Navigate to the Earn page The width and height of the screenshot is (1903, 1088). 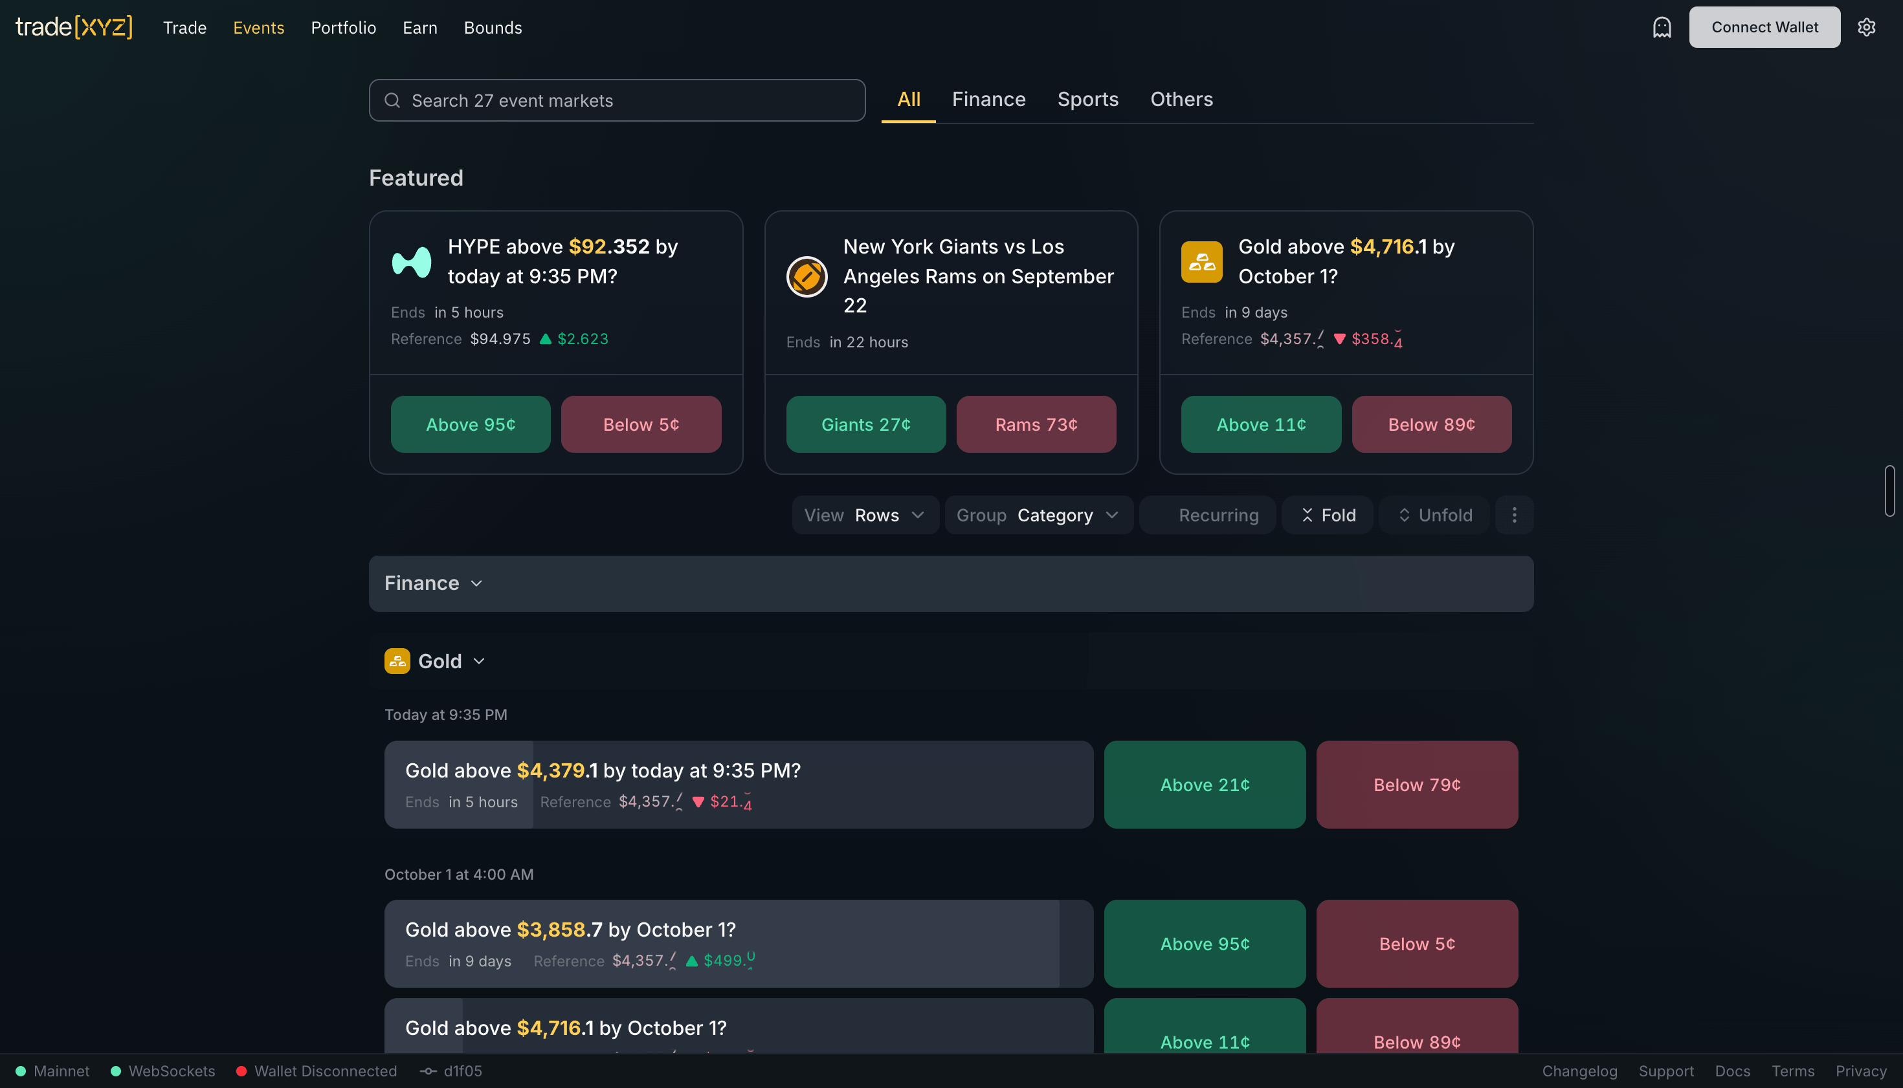419,28
